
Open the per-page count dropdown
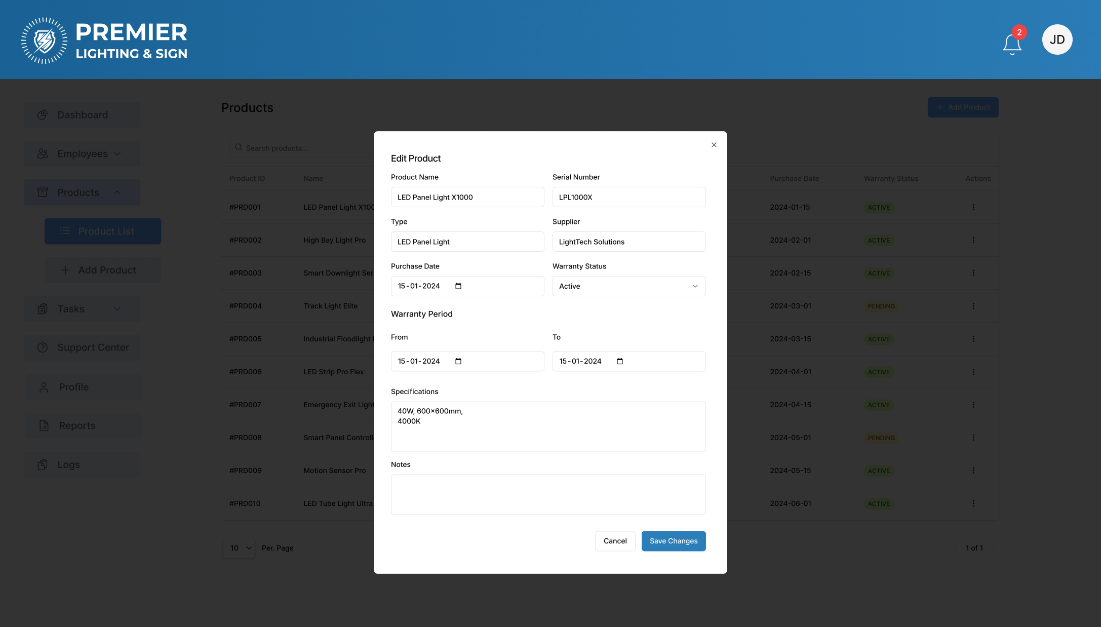[x=239, y=548]
